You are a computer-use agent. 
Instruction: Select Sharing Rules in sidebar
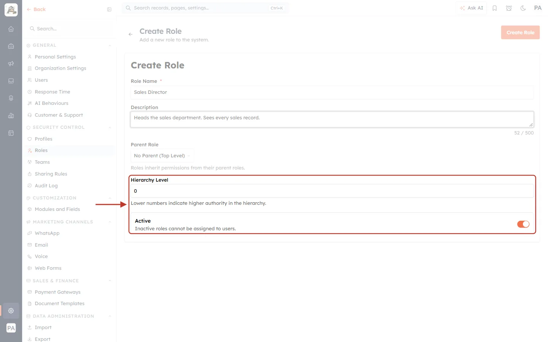tap(69, 174)
